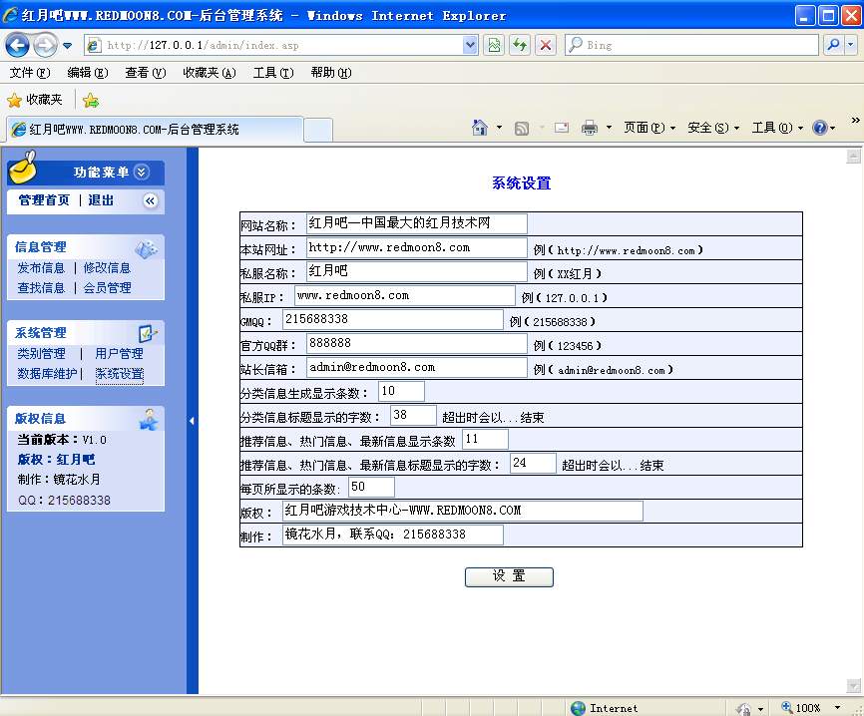
Task: Open the 文件 menu
Action: click(x=29, y=73)
